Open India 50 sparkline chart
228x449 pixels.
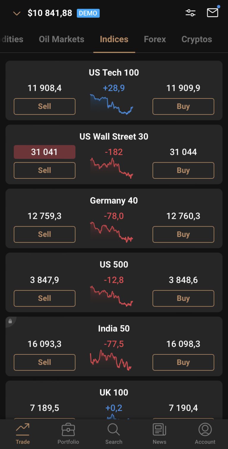point(111,360)
